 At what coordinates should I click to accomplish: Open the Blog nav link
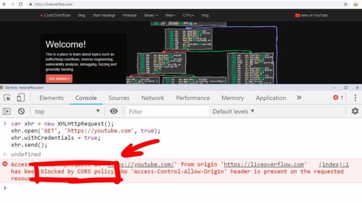point(81,15)
